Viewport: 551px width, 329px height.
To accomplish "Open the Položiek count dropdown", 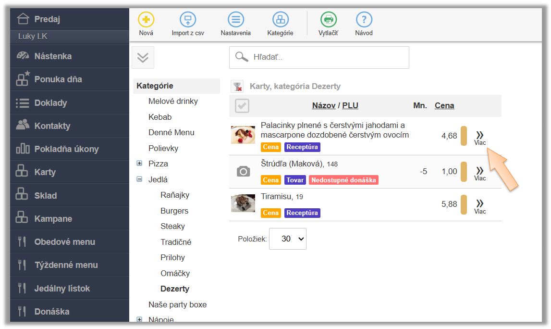I will coord(287,239).
